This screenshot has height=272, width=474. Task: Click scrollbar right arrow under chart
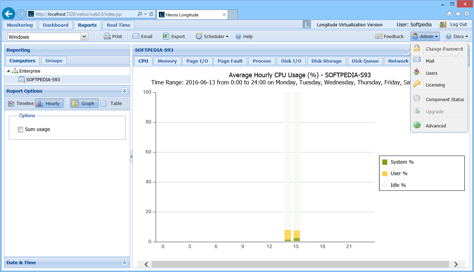(x=456, y=264)
